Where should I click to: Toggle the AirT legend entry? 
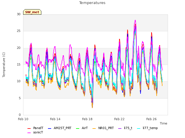[x=82, y=128]
